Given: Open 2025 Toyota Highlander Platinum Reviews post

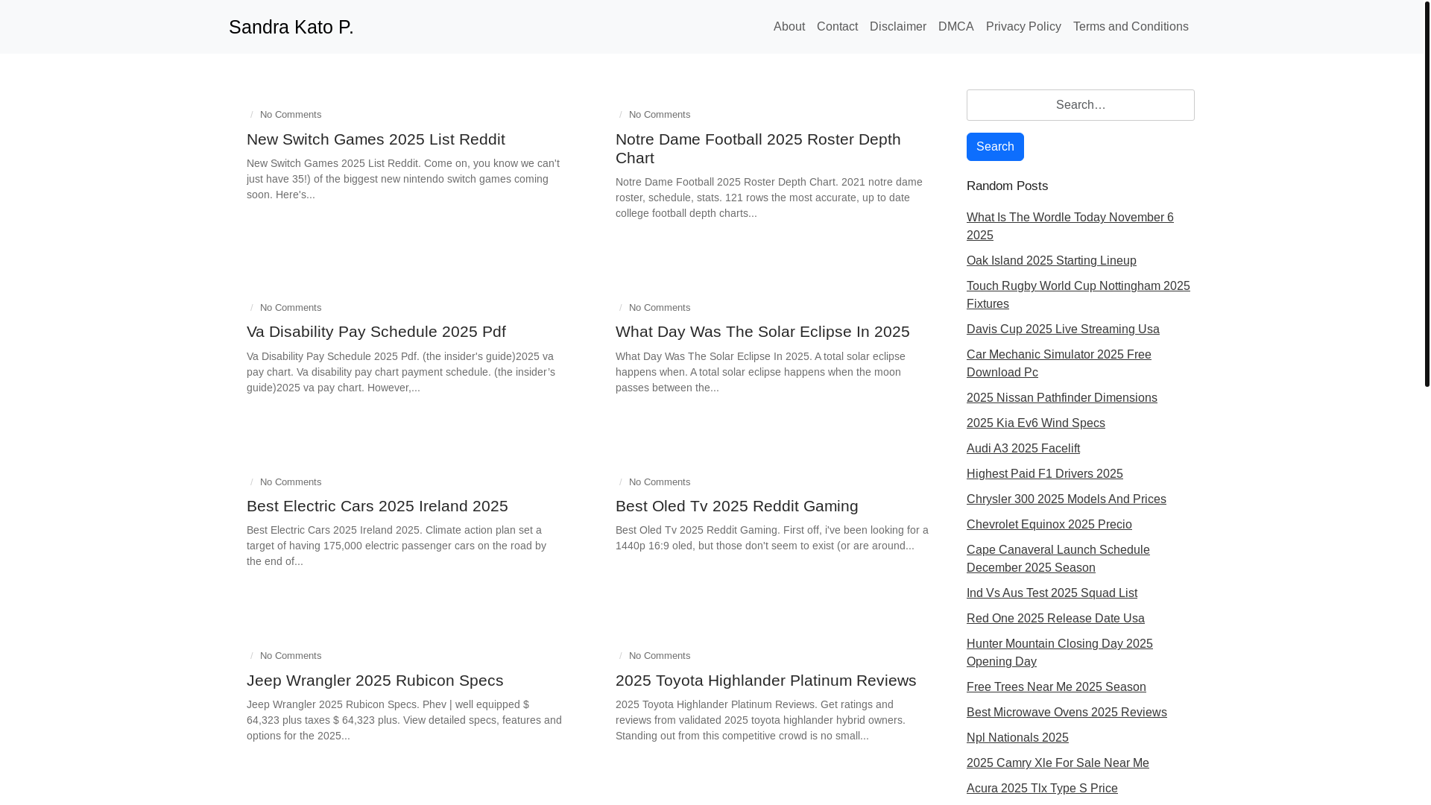Looking at the screenshot, I should tap(766, 681).
